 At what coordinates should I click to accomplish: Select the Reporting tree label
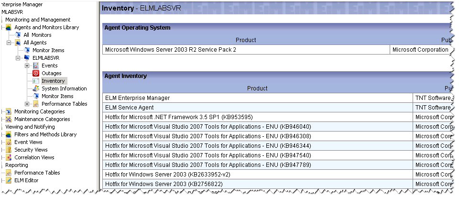coord(17,165)
